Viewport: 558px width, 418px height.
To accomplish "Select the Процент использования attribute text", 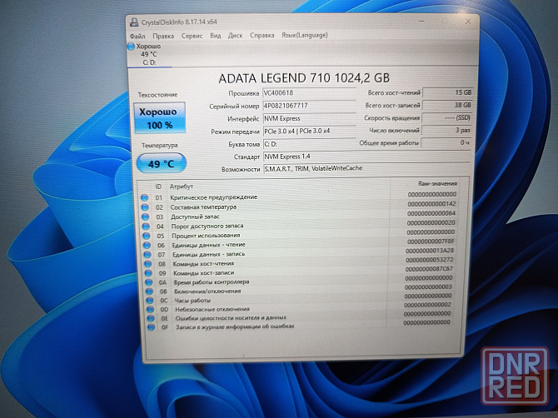I will [x=206, y=236].
